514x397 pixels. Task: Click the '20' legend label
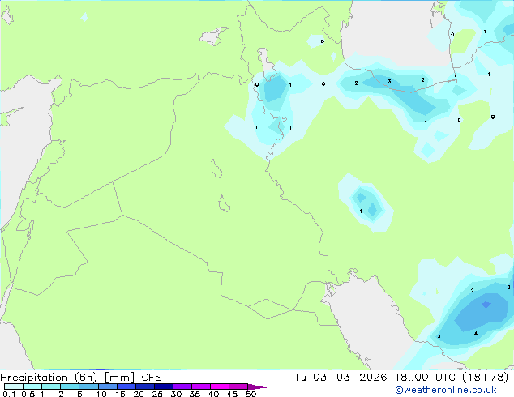point(139,394)
